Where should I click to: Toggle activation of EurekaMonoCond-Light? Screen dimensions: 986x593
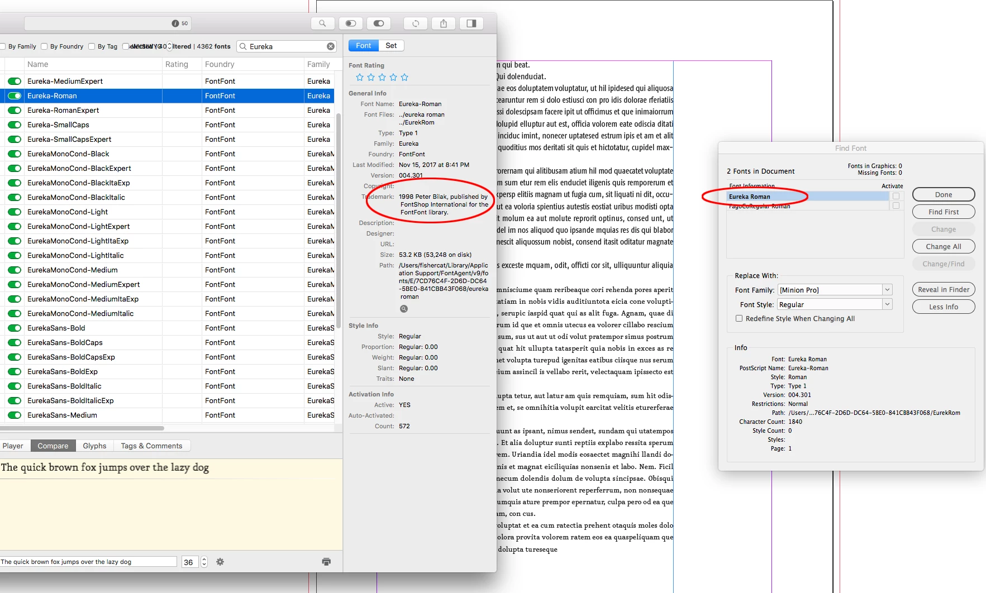pos(15,212)
